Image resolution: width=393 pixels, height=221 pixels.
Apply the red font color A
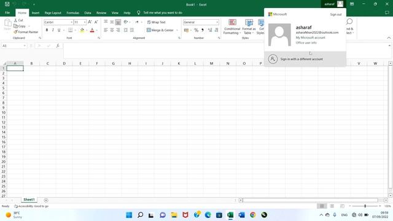[x=92, y=30]
